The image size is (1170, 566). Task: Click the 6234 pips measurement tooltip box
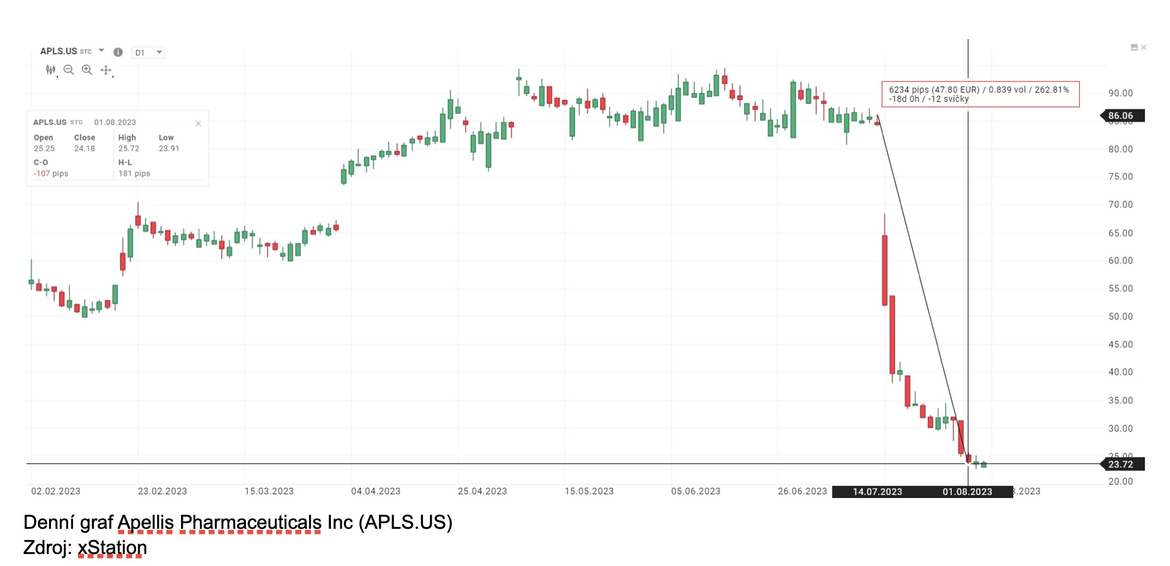pyautogui.click(x=979, y=95)
